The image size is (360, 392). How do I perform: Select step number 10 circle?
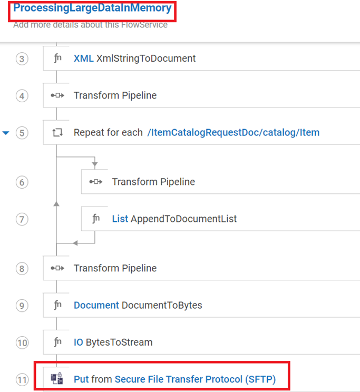[22, 343]
